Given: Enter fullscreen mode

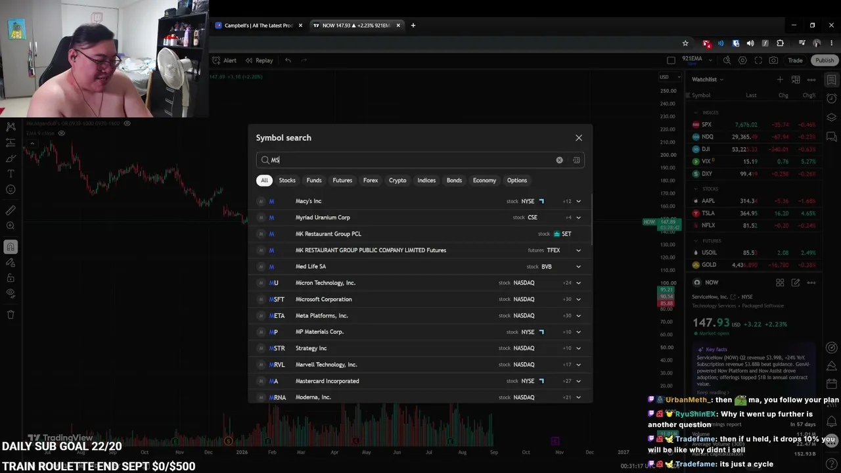Looking at the screenshot, I should [758, 60].
